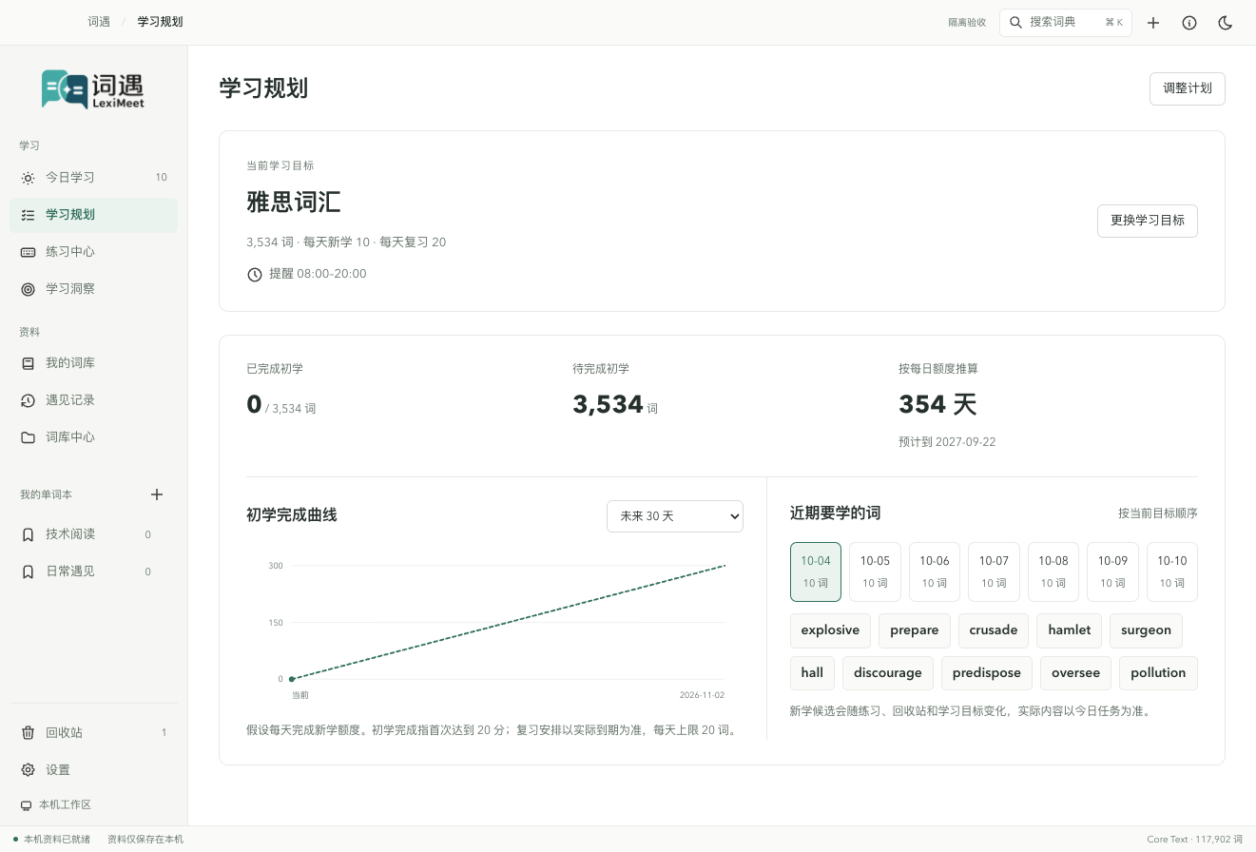Click the folder icon beside 词库中心
The width and height of the screenshot is (1256, 852).
coord(28,437)
